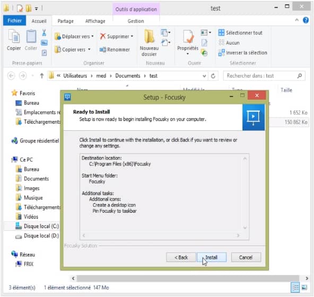Switch to the Gestion tab
The height and width of the screenshot is (297, 314).
click(136, 21)
